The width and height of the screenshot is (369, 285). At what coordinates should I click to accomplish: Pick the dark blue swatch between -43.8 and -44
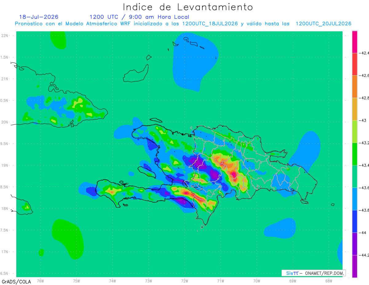click(355, 221)
